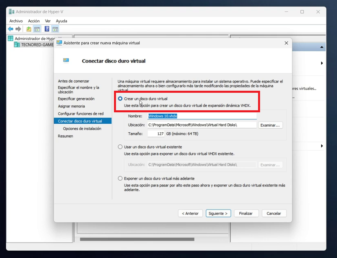337x258 pixels.
Task: Select TECNORED-GAME server in the tree
Action: pyautogui.click(x=37, y=44)
